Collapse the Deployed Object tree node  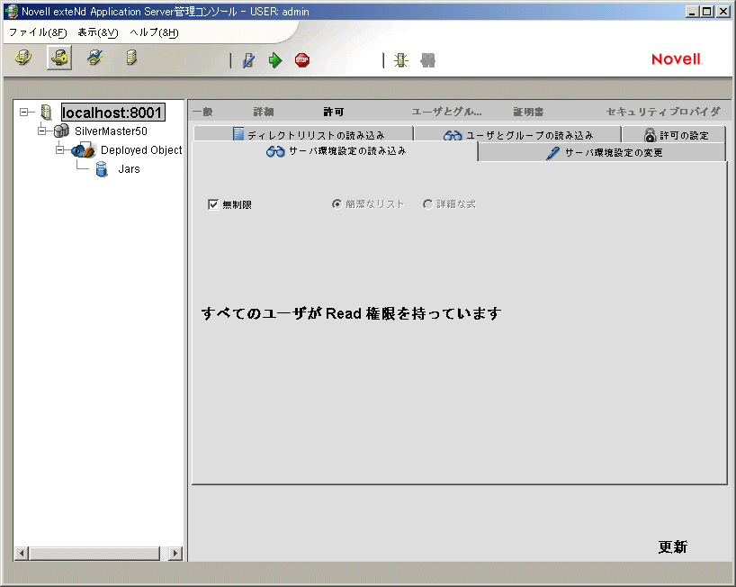[x=59, y=150]
